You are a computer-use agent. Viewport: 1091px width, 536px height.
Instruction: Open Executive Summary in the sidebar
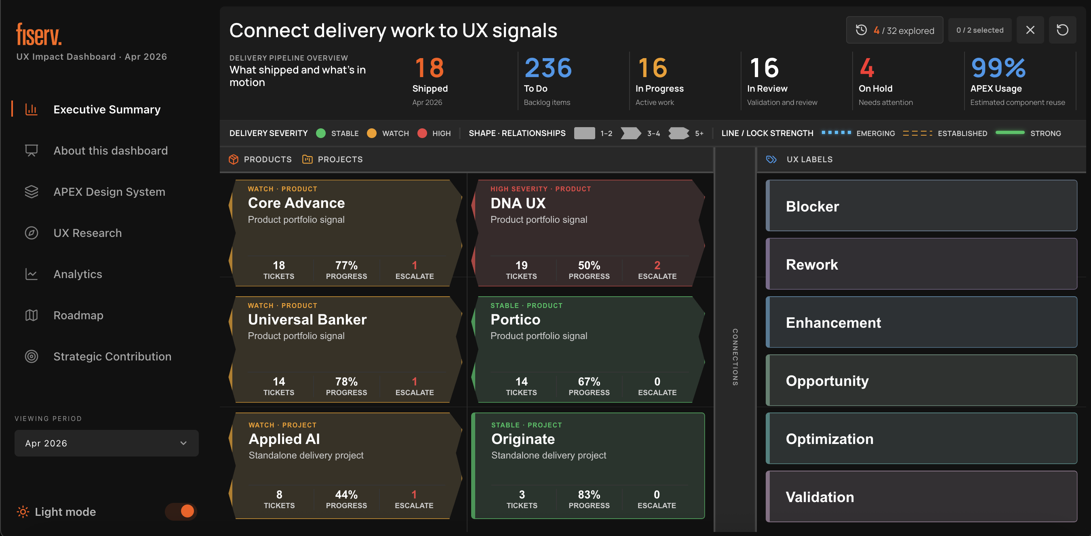point(107,109)
